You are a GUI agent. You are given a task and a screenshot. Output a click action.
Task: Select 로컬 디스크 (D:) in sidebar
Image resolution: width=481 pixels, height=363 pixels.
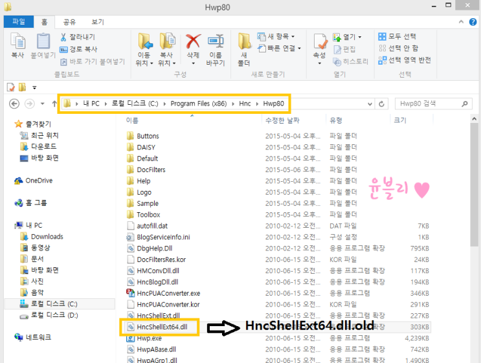click(x=49, y=315)
